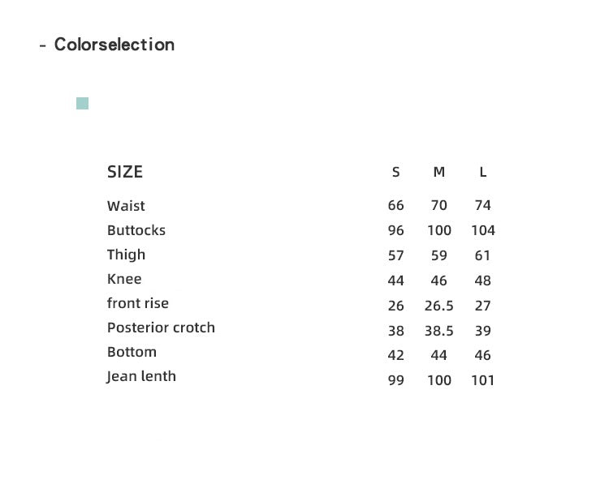Click the Buttocks row label
609x484 pixels.
tap(136, 230)
